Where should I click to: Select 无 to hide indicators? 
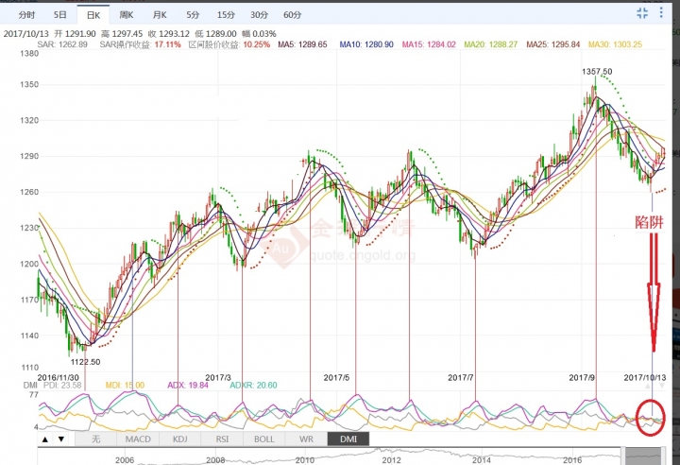(x=95, y=439)
